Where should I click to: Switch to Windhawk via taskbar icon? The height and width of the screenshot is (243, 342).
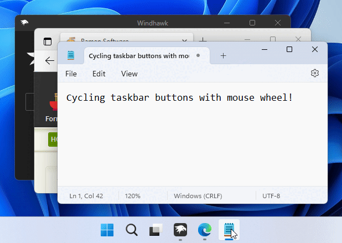coord(180,230)
